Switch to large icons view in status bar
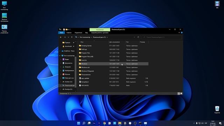Viewport: 224px width, 126px height. (181, 93)
